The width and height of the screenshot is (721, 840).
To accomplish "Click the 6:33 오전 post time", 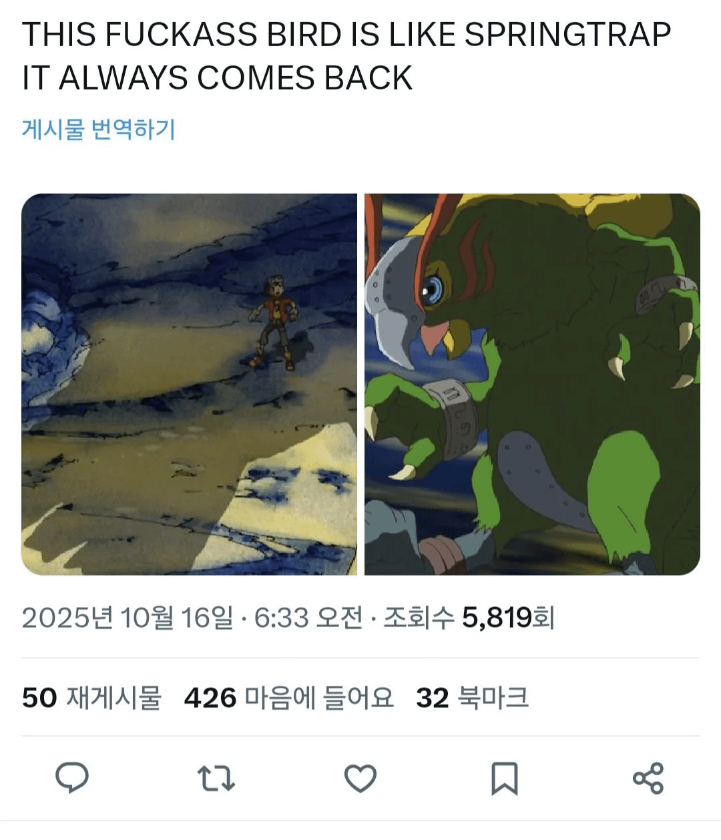I will click(308, 618).
